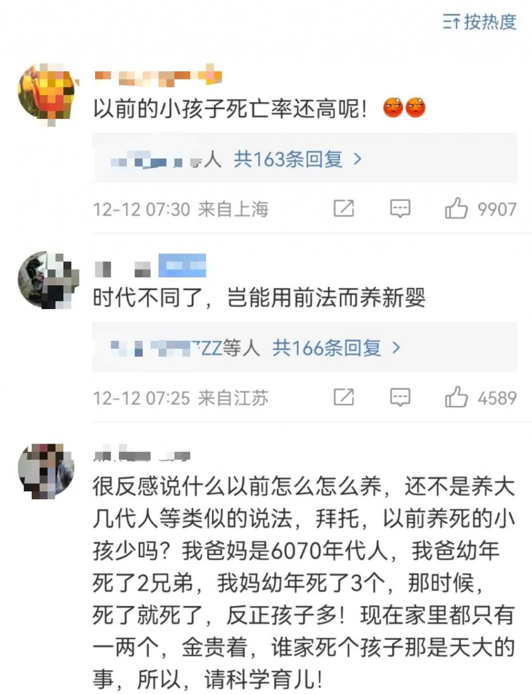
Task: Like the comment with 4589 likes
Action: click(x=456, y=397)
